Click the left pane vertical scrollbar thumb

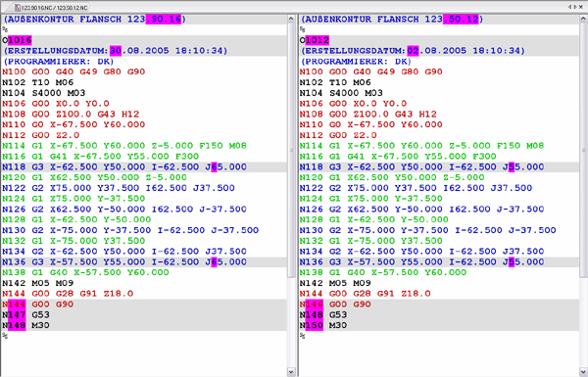291,150
